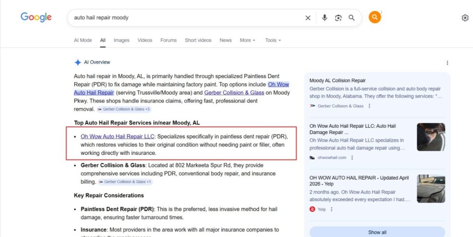Switch to the Images tab
The height and width of the screenshot is (237, 473).
tap(121, 40)
